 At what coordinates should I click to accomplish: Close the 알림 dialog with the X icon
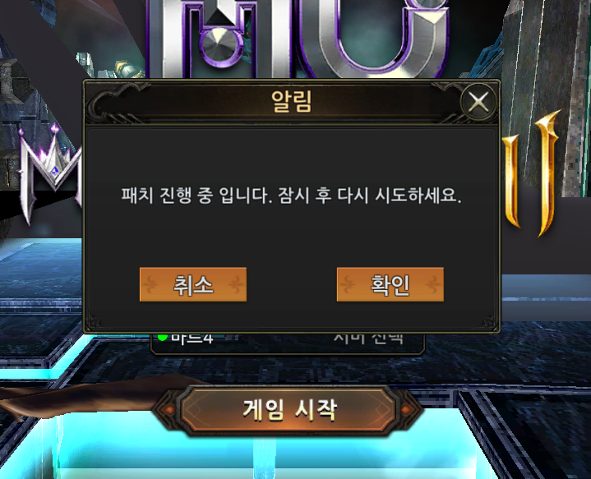point(478,102)
